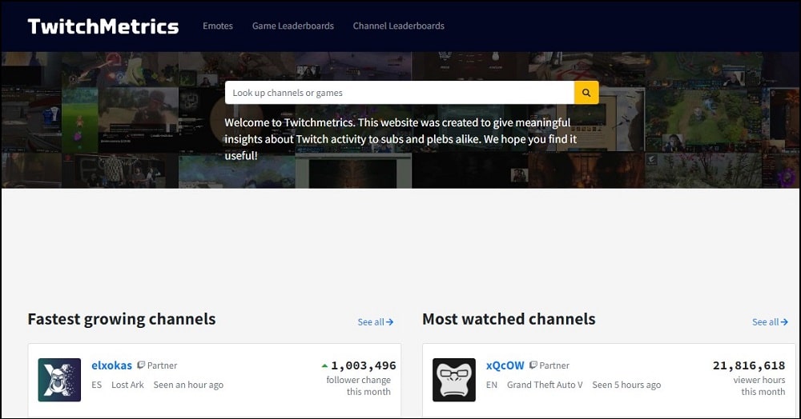Click the ES language label
Viewport: 801px width, 419px height.
97,385
